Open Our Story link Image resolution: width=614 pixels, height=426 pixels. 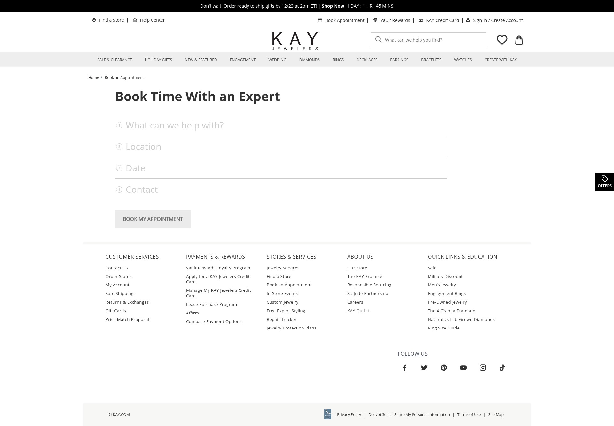357,268
